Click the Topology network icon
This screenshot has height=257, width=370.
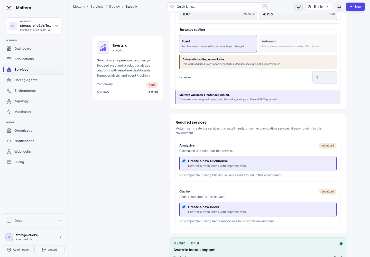click(9, 101)
